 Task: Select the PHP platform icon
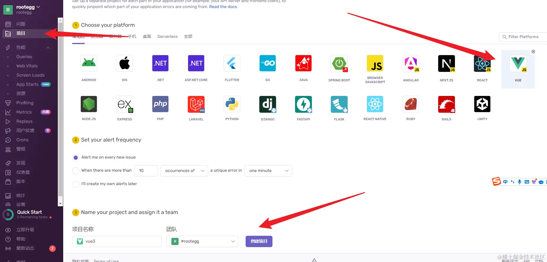[160, 104]
